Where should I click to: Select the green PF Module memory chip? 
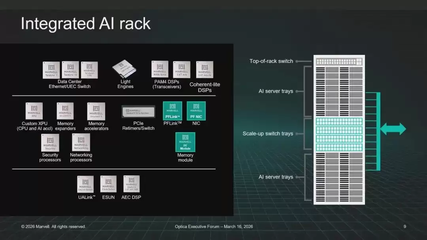pos(185,142)
